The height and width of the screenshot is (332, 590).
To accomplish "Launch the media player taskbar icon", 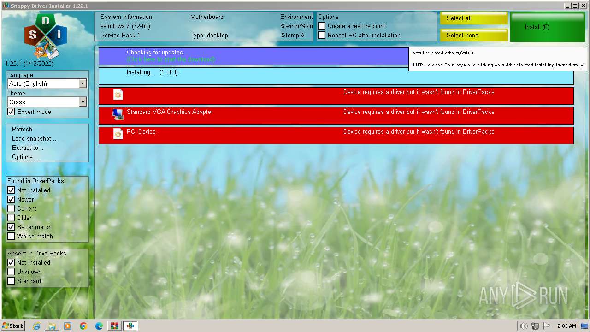I will 68,326.
